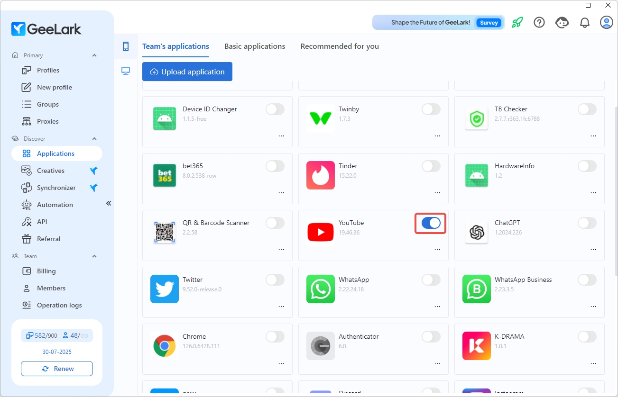Enable the Device ID Changer toggle
The image size is (618, 397).
tap(275, 109)
